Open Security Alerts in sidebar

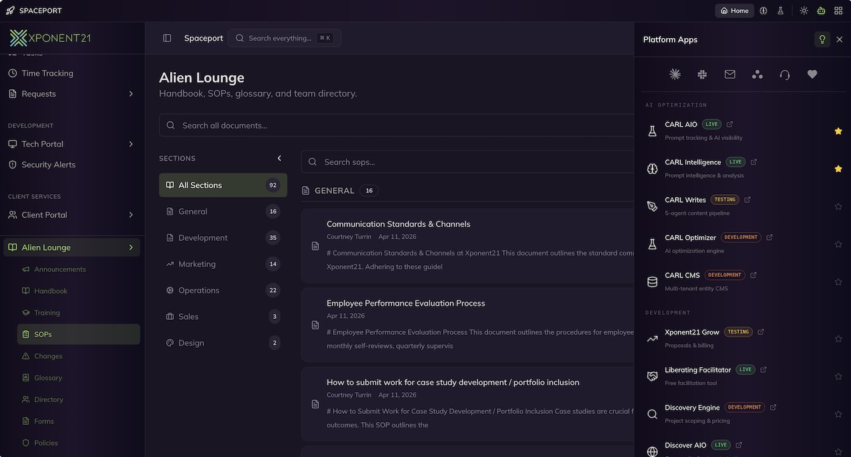[72, 164]
